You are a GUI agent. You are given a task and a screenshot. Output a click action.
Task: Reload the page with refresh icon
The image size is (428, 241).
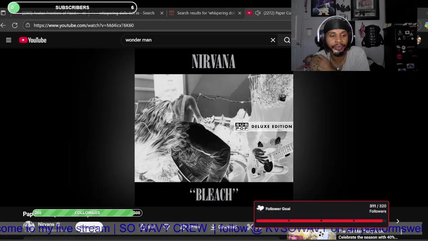(x=15, y=25)
